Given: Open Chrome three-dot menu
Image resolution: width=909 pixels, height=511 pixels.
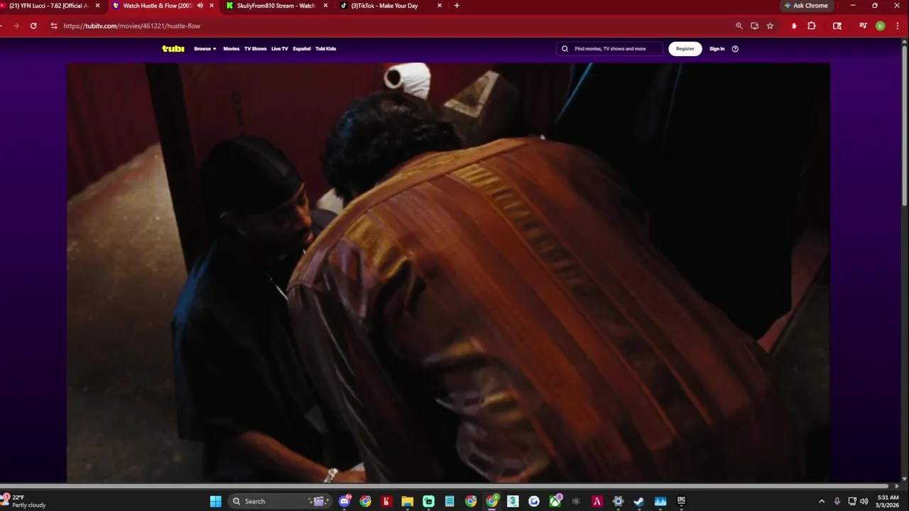Looking at the screenshot, I should coord(898,26).
